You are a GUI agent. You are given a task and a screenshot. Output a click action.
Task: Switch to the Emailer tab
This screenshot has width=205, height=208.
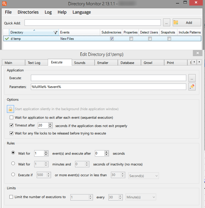pos(106,63)
